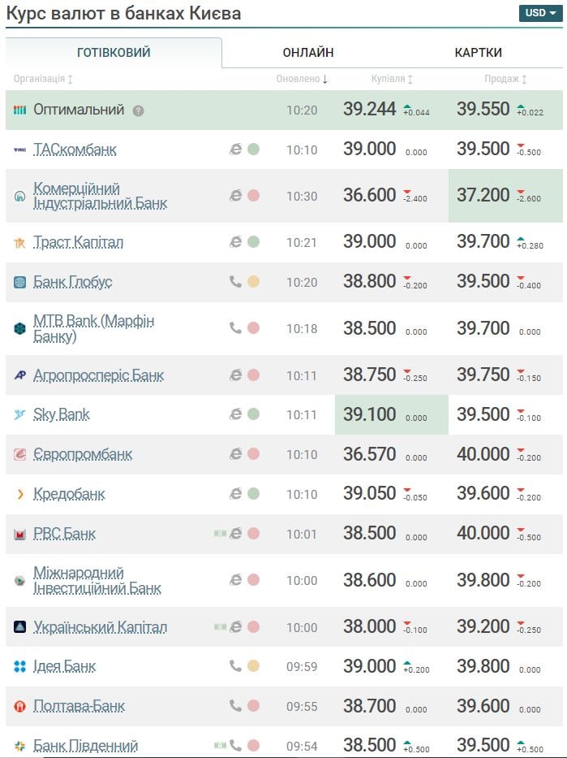Viewport: 567px width, 758px height.
Task: Click the 37.200 sell rate cell
Action: (x=483, y=195)
